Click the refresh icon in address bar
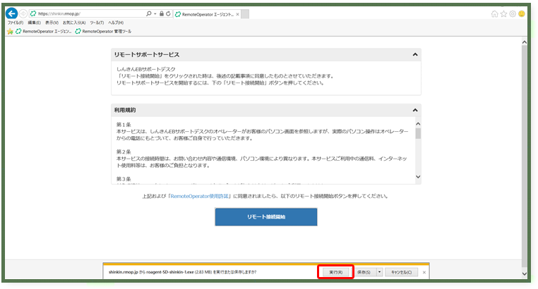This screenshot has width=538, height=289. (166, 13)
